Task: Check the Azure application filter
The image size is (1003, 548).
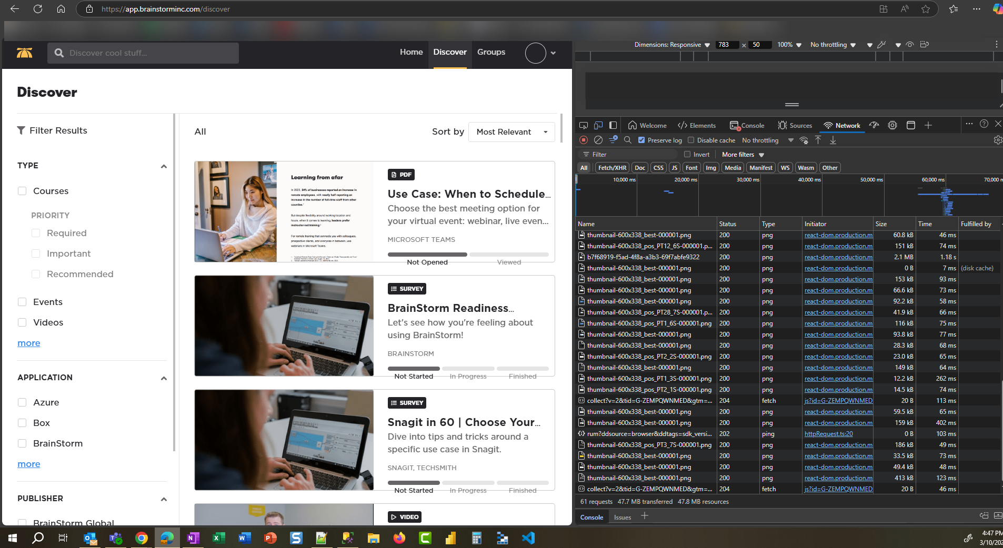Action: [x=22, y=402]
